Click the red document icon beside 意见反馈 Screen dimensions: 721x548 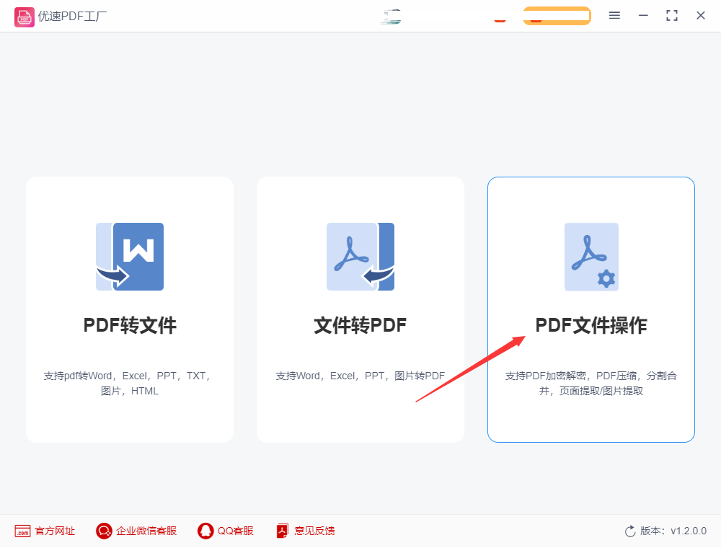tap(283, 531)
